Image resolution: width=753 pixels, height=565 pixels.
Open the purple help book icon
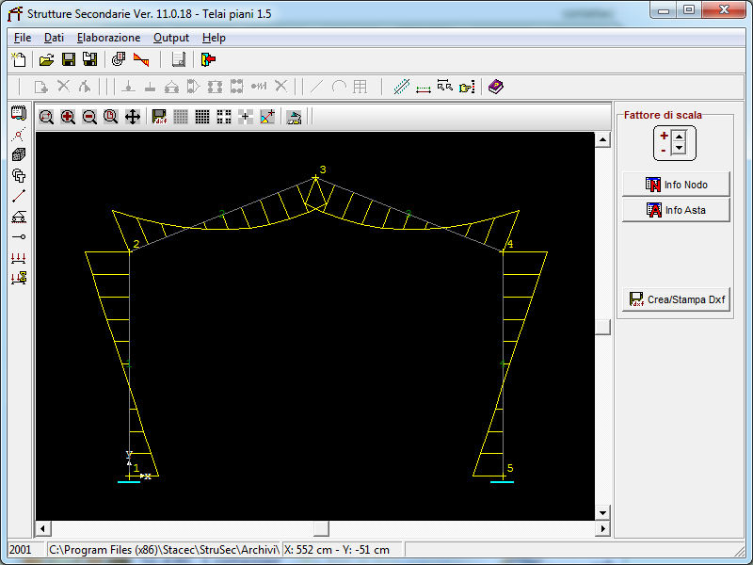496,87
